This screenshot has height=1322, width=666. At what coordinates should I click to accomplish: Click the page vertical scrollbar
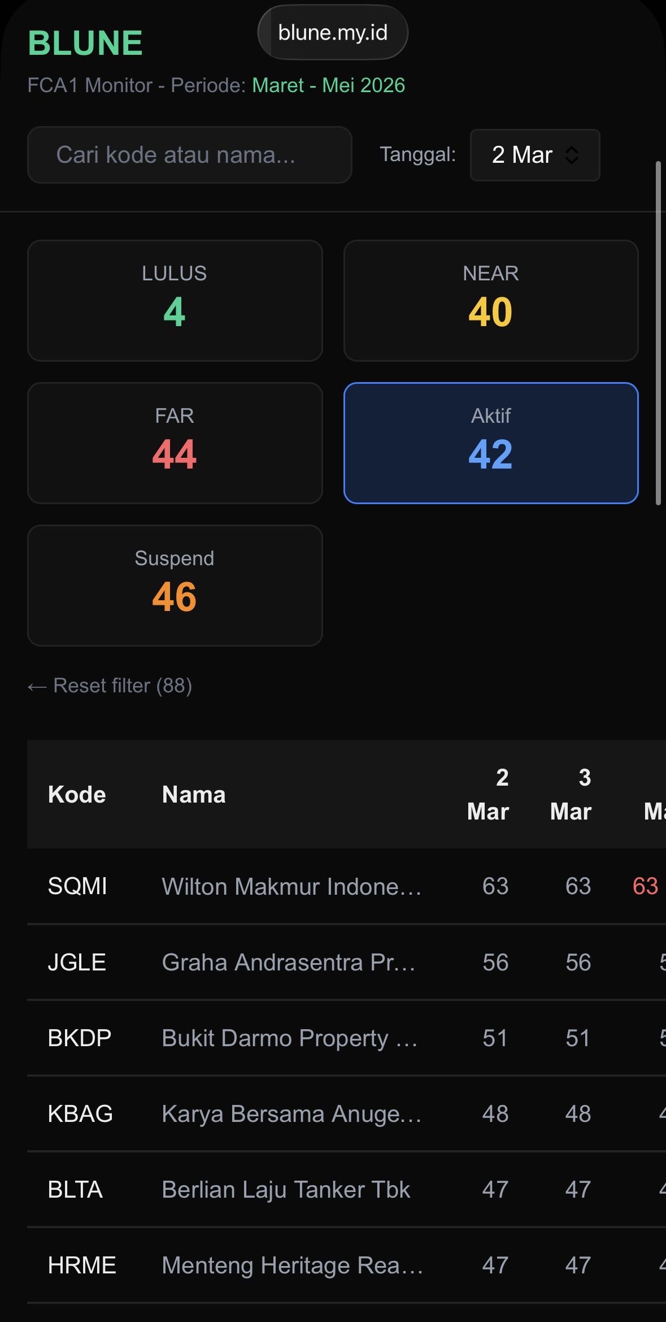[658, 333]
